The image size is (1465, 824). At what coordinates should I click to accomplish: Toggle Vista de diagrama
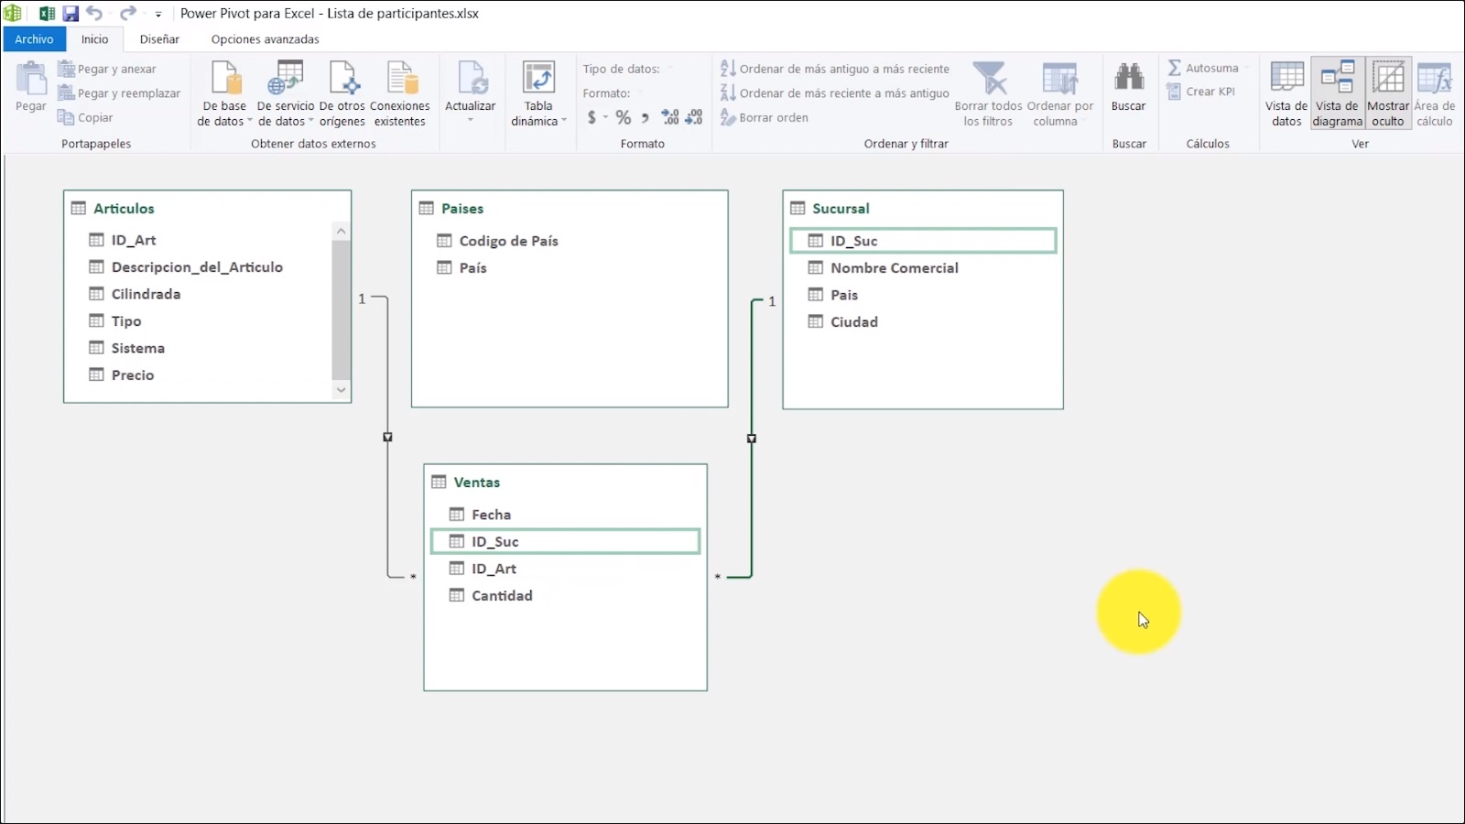click(1338, 93)
